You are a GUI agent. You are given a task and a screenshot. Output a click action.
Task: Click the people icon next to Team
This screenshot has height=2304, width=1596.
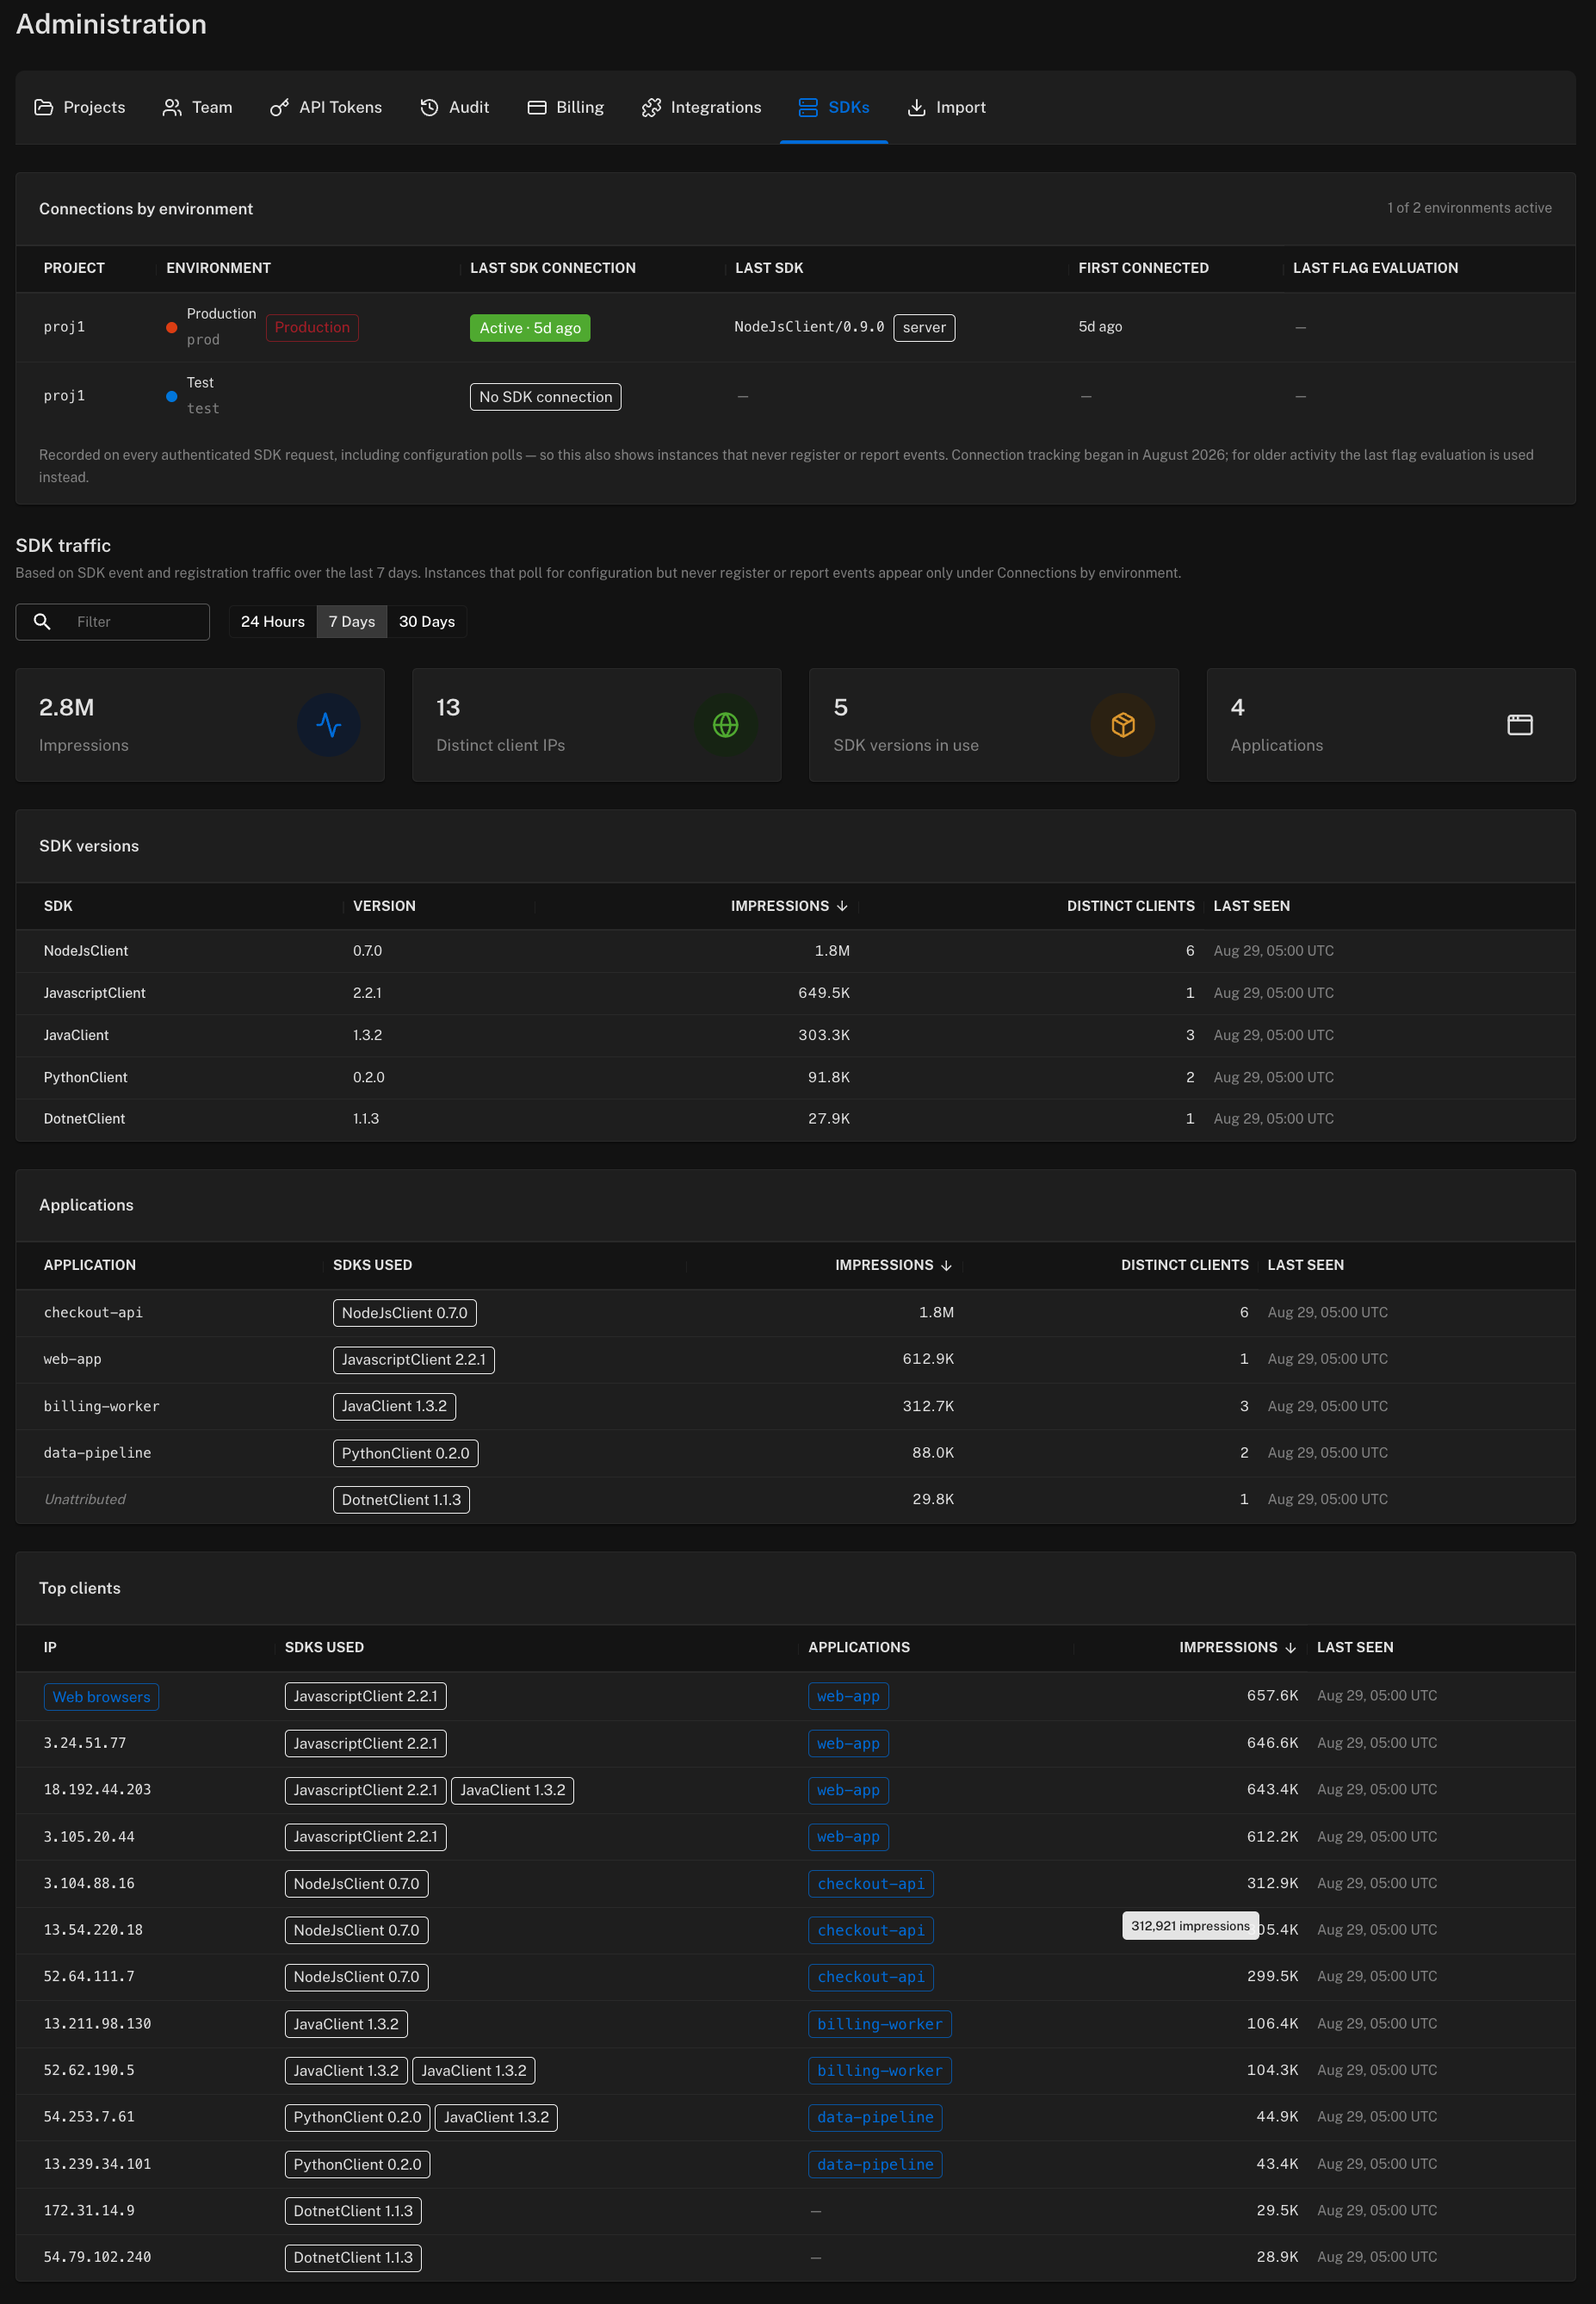172,107
